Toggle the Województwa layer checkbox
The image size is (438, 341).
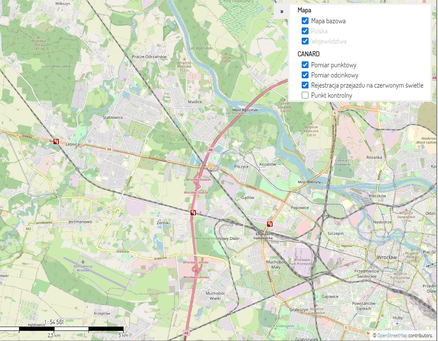(x=305, y=41)
